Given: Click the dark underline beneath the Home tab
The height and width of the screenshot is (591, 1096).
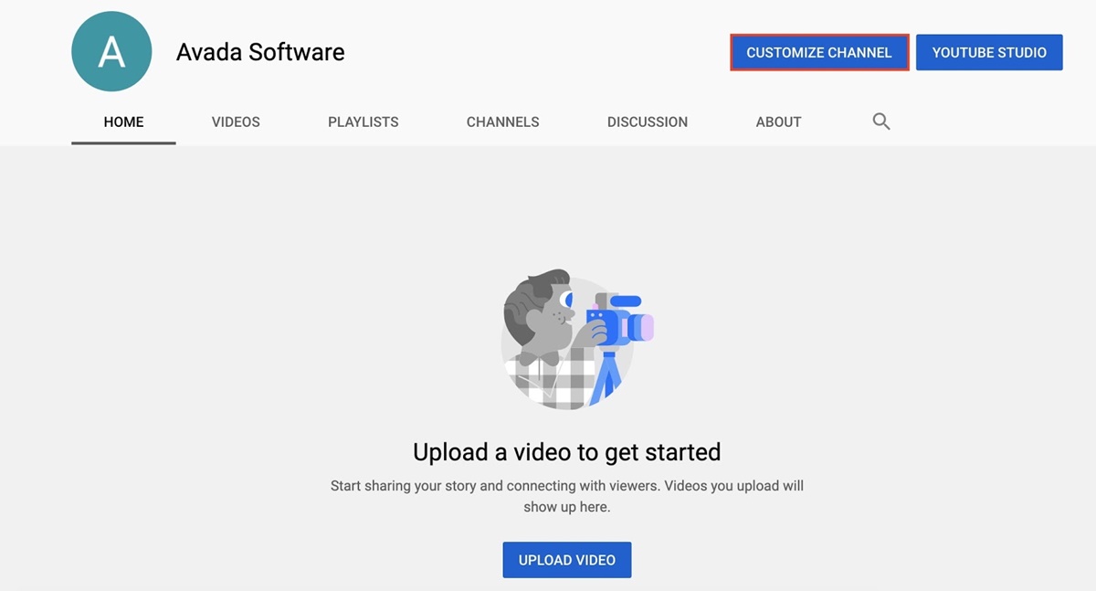Looking at the screenshot, I should [x=123, y=142].
